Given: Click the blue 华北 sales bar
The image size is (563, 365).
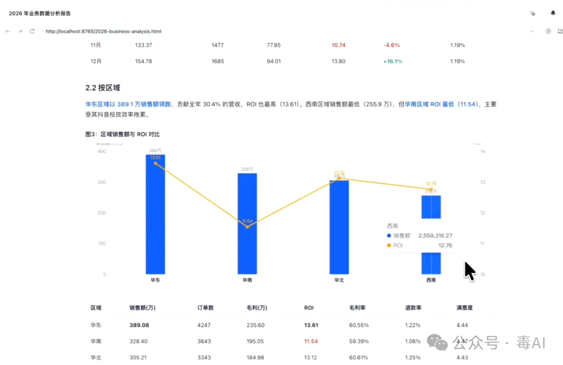Looking at the screenshot, I should point(339,227).
